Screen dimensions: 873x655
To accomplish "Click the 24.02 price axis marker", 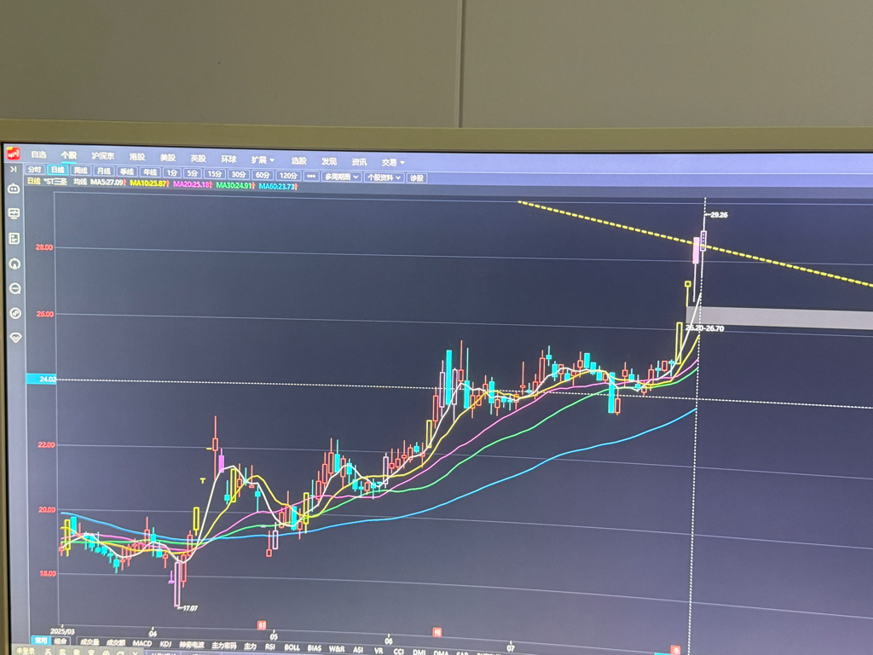I will (x=42, y=379).
